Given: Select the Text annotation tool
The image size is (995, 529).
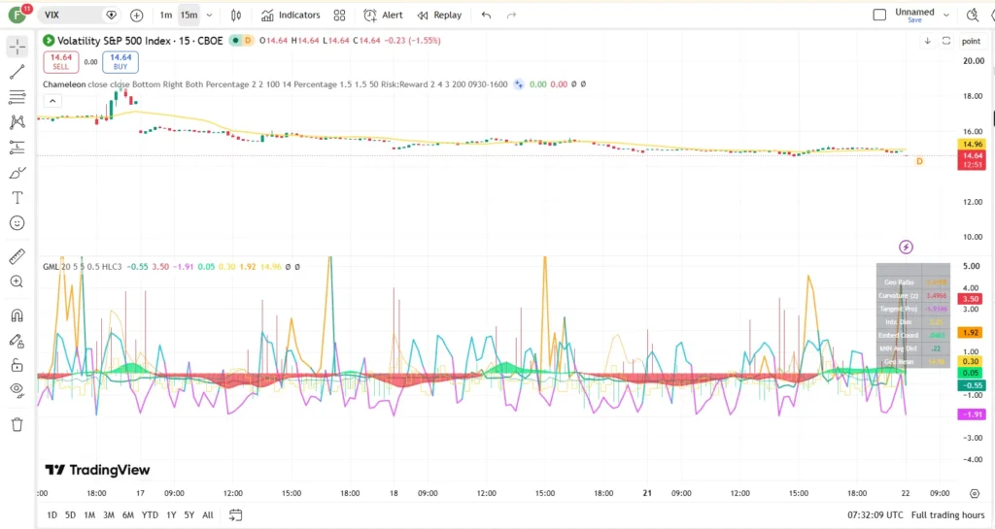Looking at the screenshot, I should pyautogui.click(x=17, y=198).
